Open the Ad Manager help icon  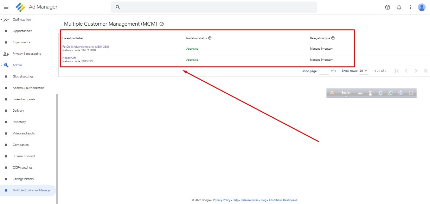click(387, 7)
